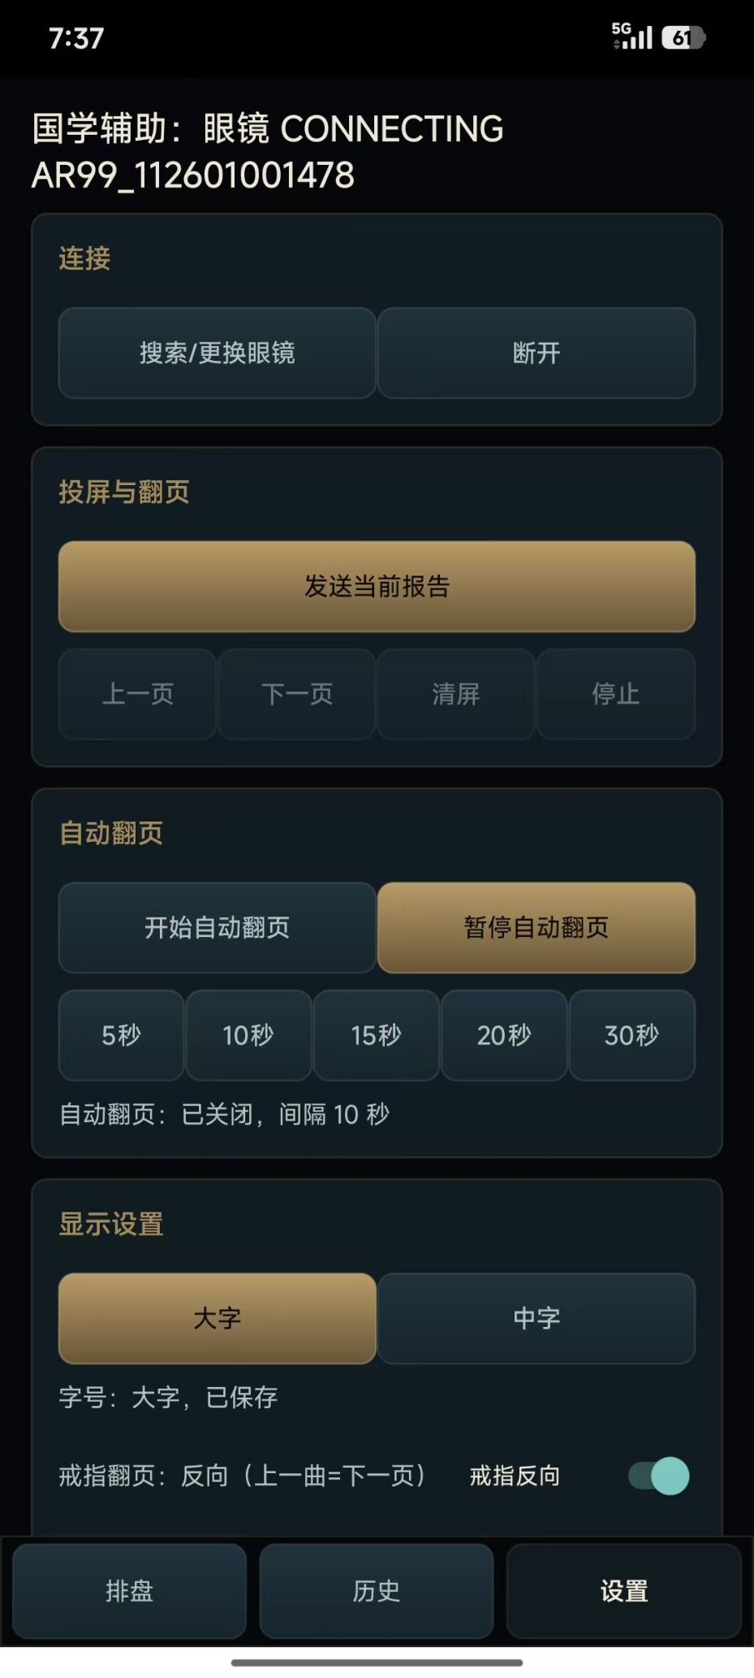The image size is (754, 1678).
Task: Choose the 大字 large font size
Action: coord(217,1318)
